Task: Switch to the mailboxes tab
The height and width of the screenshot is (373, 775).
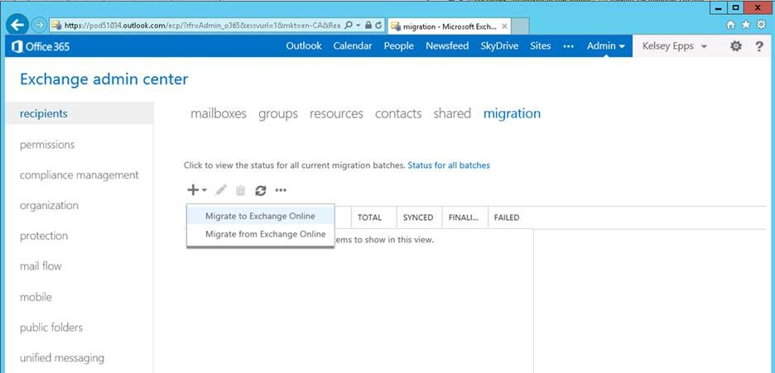Action: pos(219,113)
